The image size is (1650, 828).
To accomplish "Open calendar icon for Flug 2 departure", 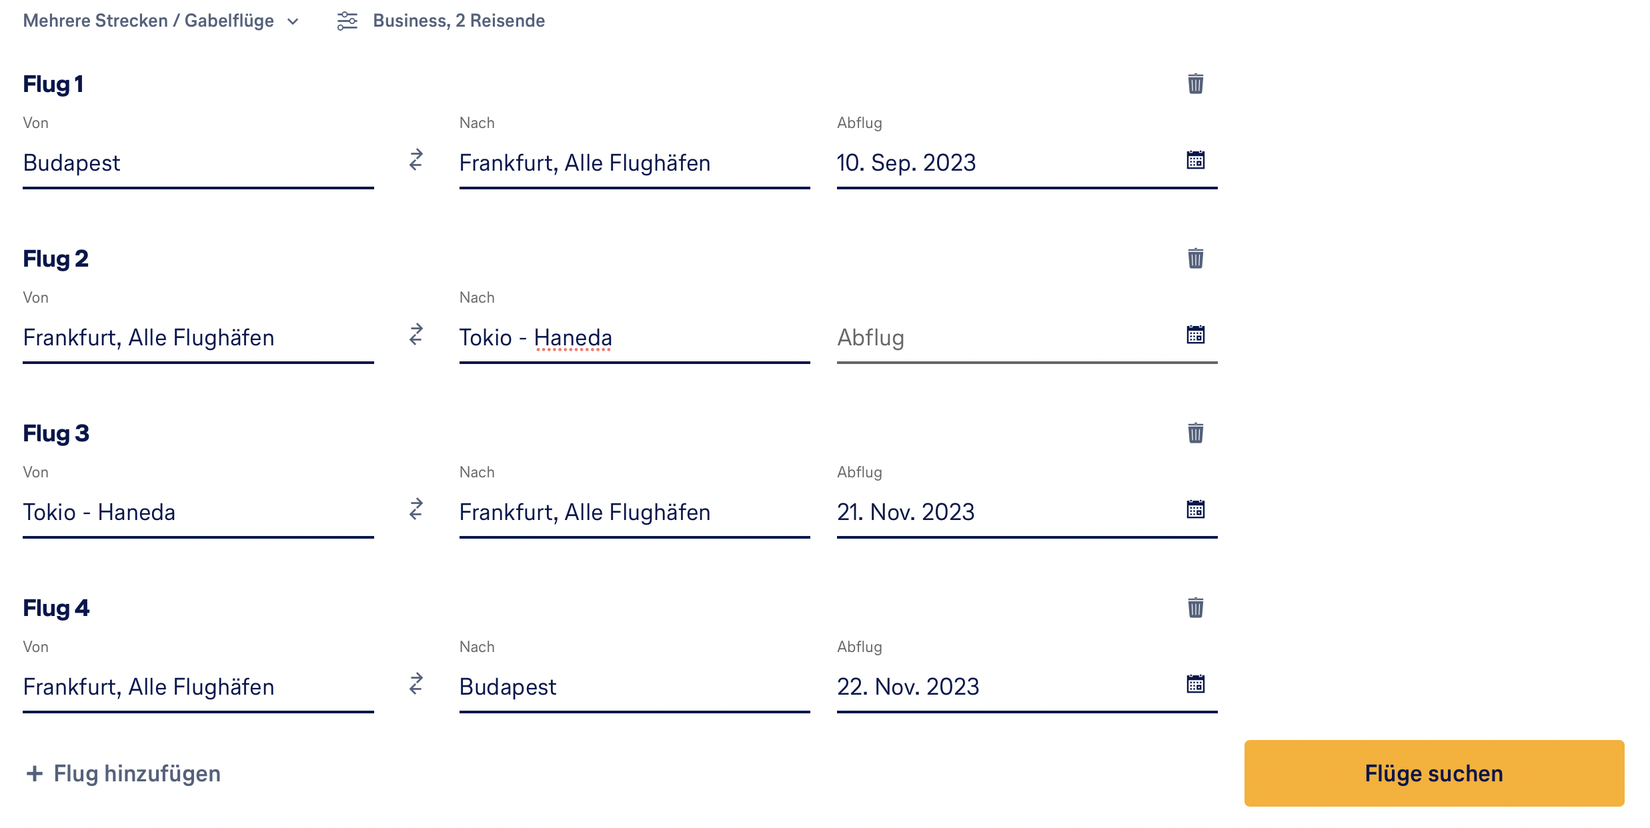I will 1195,335.
